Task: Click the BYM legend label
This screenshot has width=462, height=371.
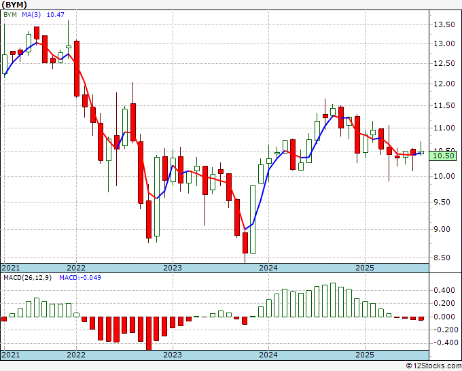Action: [x=10, y=14]
